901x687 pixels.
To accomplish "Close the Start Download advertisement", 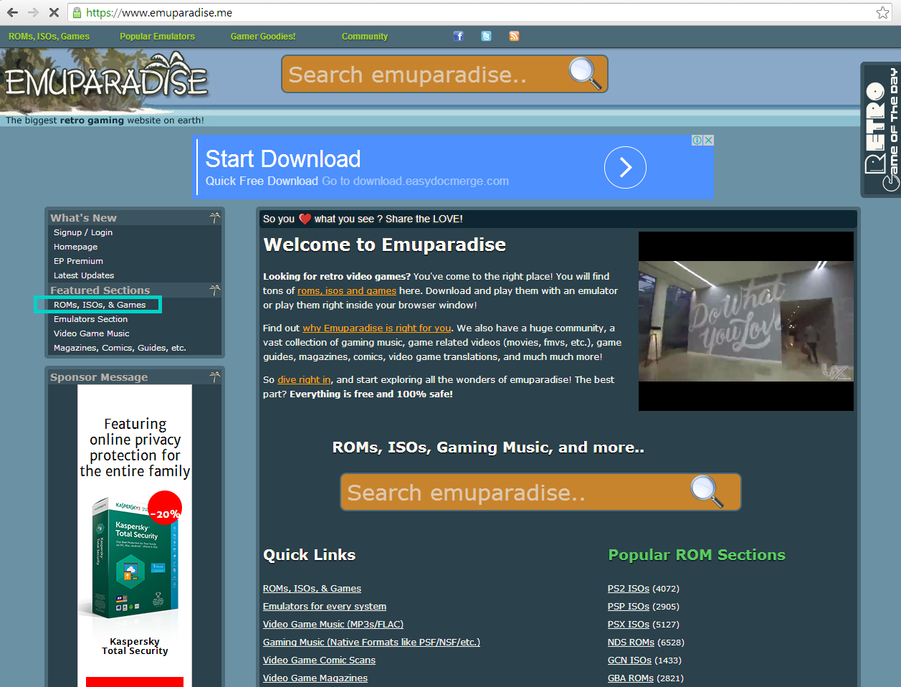I will tap(708, 140).
